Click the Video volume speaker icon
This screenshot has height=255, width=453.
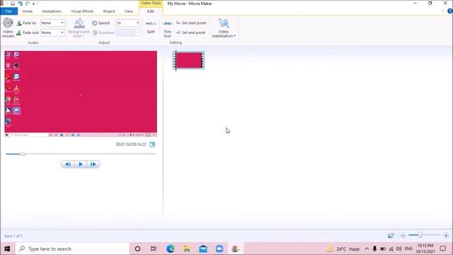tap(8, 23)
